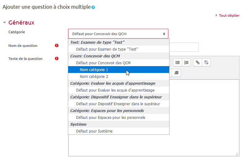Pick Défaut pour Dispositif Enseigner dans le supérieur
This screenshot has width=242, height=158.
[118, 104]
